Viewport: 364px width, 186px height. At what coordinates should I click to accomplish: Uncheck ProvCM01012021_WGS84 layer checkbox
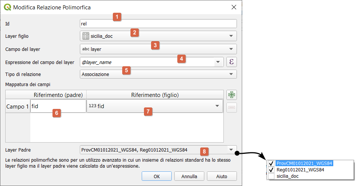(271, 164)
